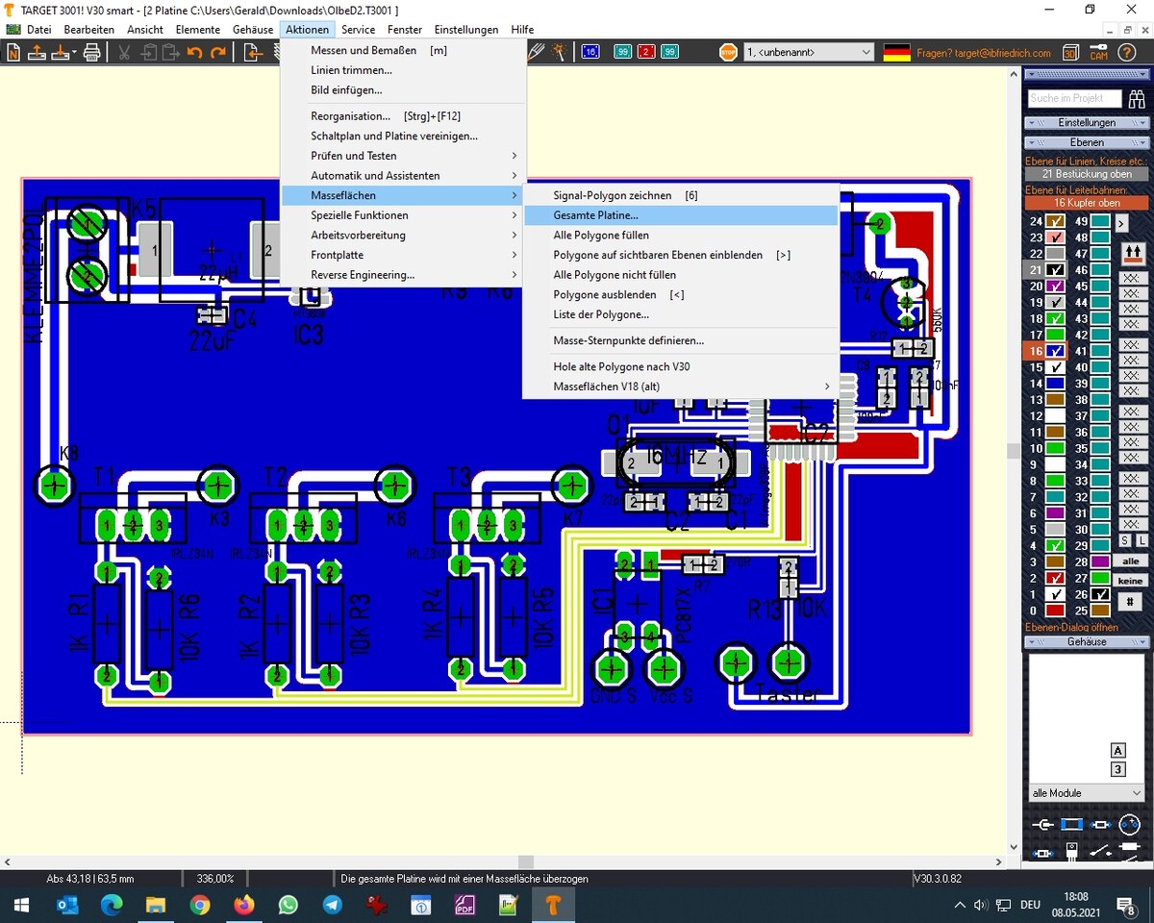Expand the Spezielle Funktionen submenu
Screen dimensions: 1154x923
[x=403, y=215]
